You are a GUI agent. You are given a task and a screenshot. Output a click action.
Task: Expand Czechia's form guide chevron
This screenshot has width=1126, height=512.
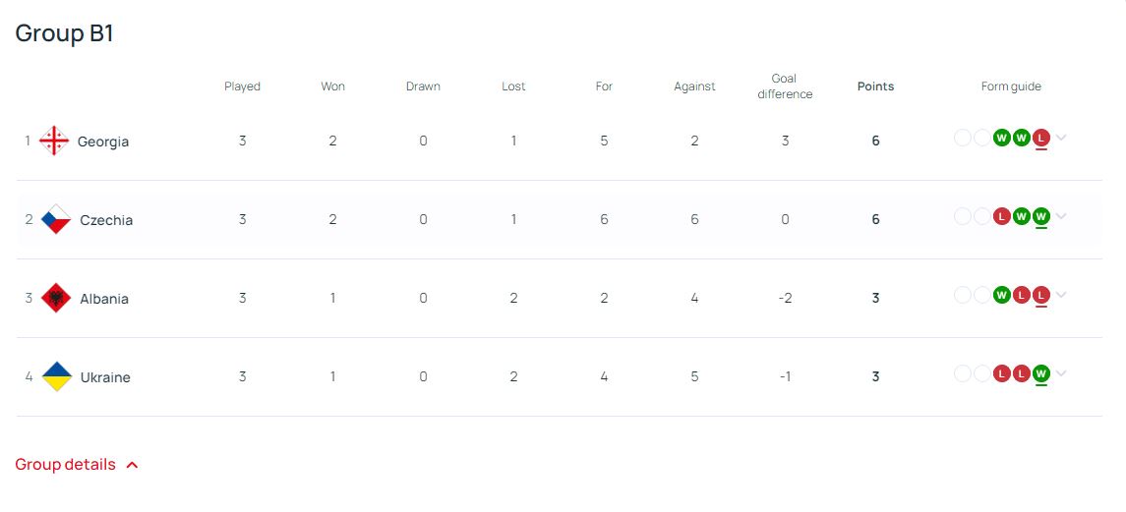click(x=1061, y=216)
